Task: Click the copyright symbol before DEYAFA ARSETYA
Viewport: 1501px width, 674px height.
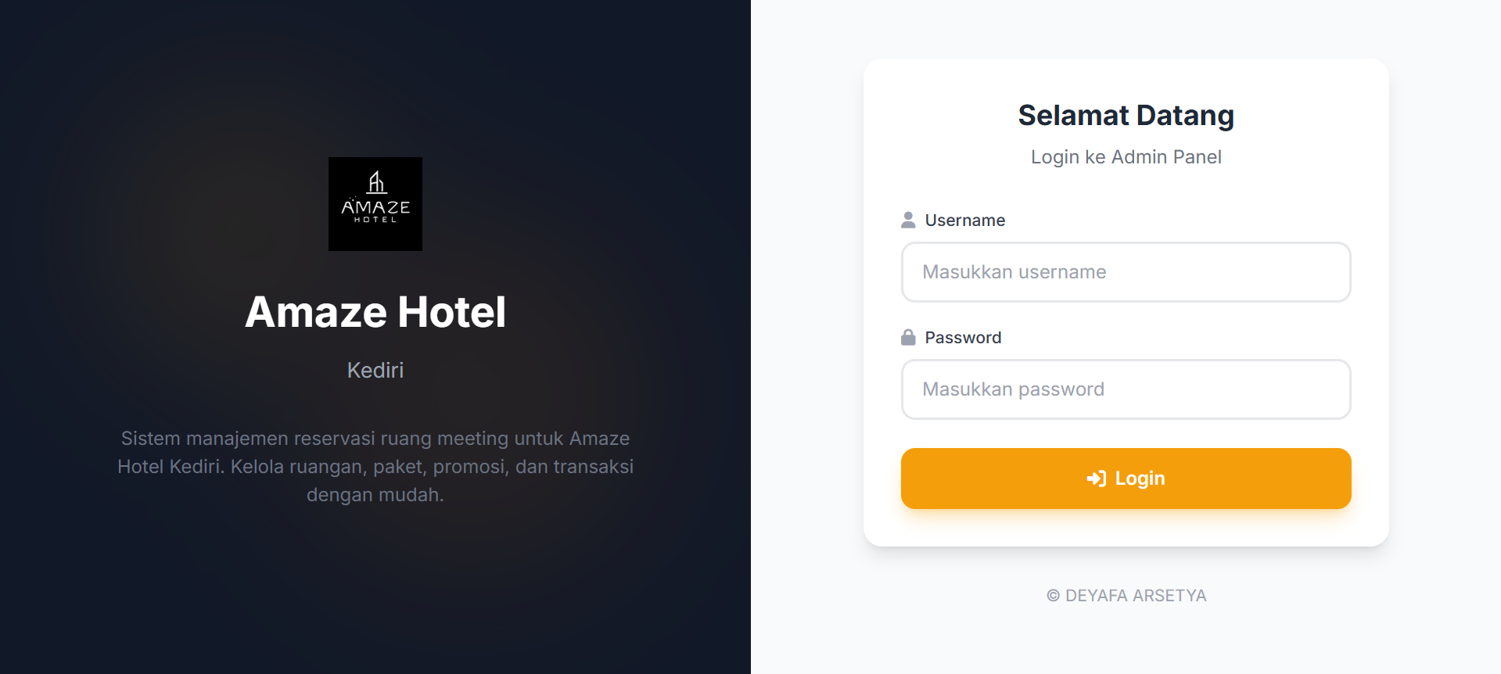Action: click(x=1053, y=596)
